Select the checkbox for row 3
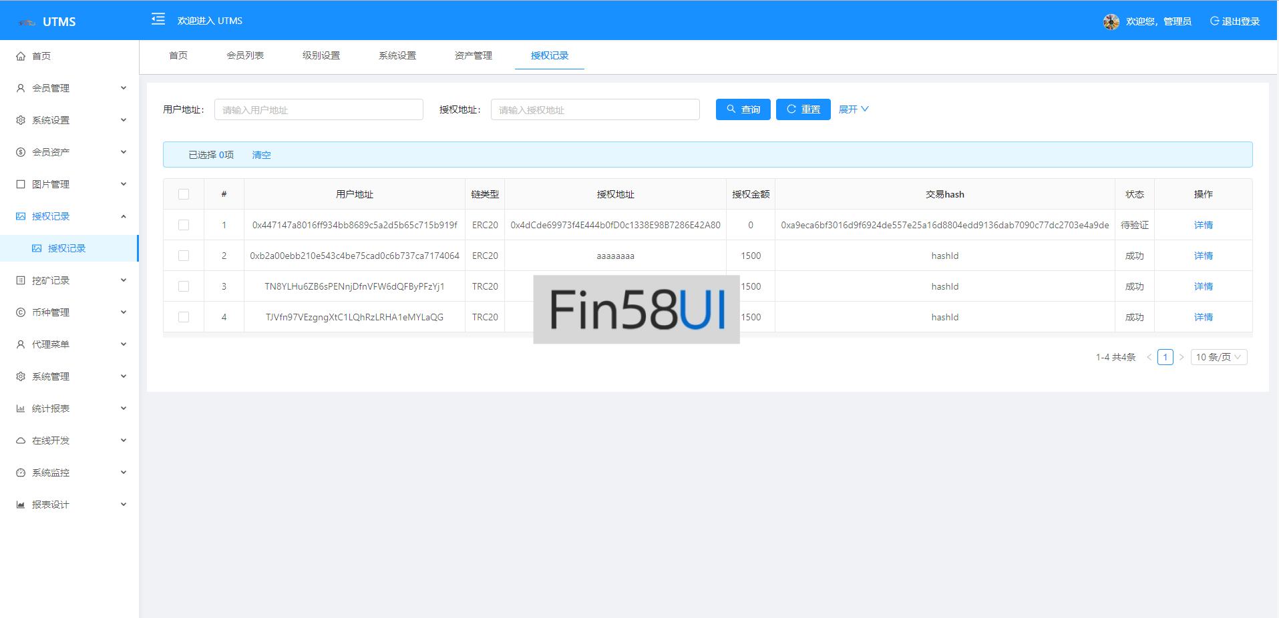This screenshot has width=1279, height=618. click(x=184, y=286)
